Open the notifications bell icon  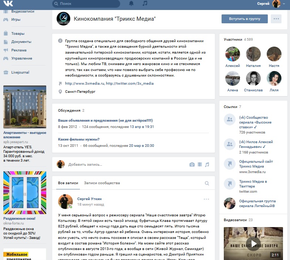click(131, 3)
